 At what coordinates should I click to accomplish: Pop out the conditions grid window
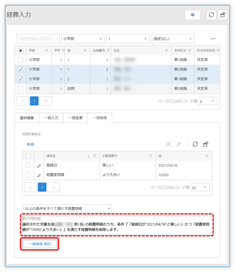pyautogui.click(x=206, y=144)
